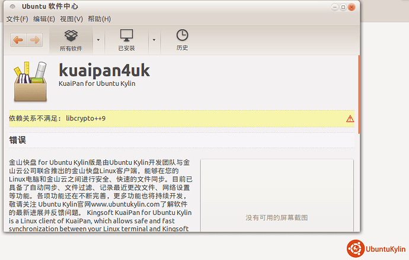409x260 pixels.
Task: Expand the dropdown arrow next to 所有软件
Action: [98, 40]
